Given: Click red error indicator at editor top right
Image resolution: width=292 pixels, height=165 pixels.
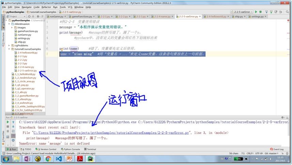Looking at the screenshot, I should tap(288, 20).
